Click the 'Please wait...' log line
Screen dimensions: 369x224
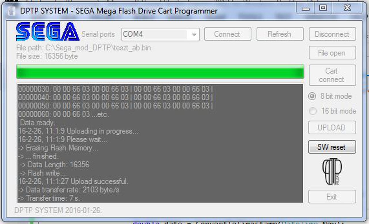pyautogui.click(x=63, y=140)
